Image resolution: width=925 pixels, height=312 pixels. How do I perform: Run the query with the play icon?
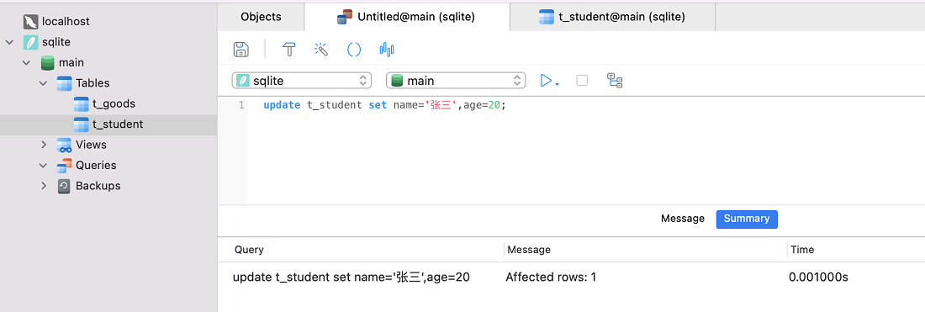(547, 81)
